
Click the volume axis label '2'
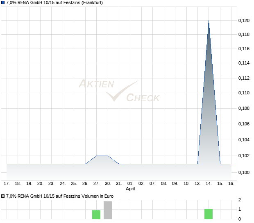click(240, 200)
